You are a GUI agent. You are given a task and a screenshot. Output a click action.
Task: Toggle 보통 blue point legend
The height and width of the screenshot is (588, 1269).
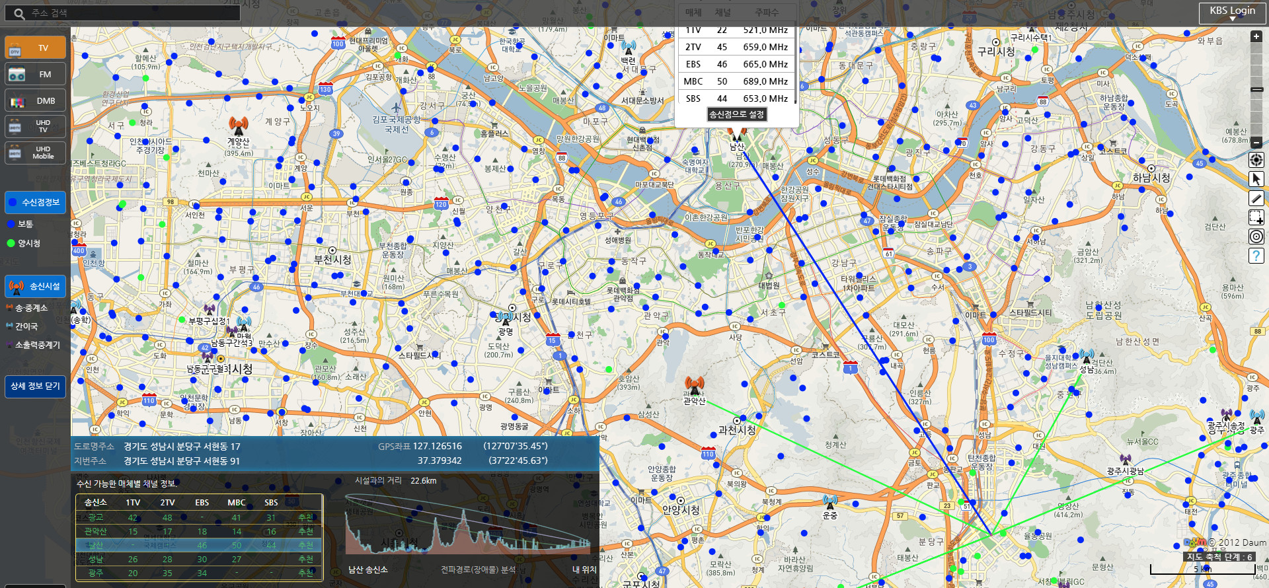pyautogui.click(x=20, y=225)
